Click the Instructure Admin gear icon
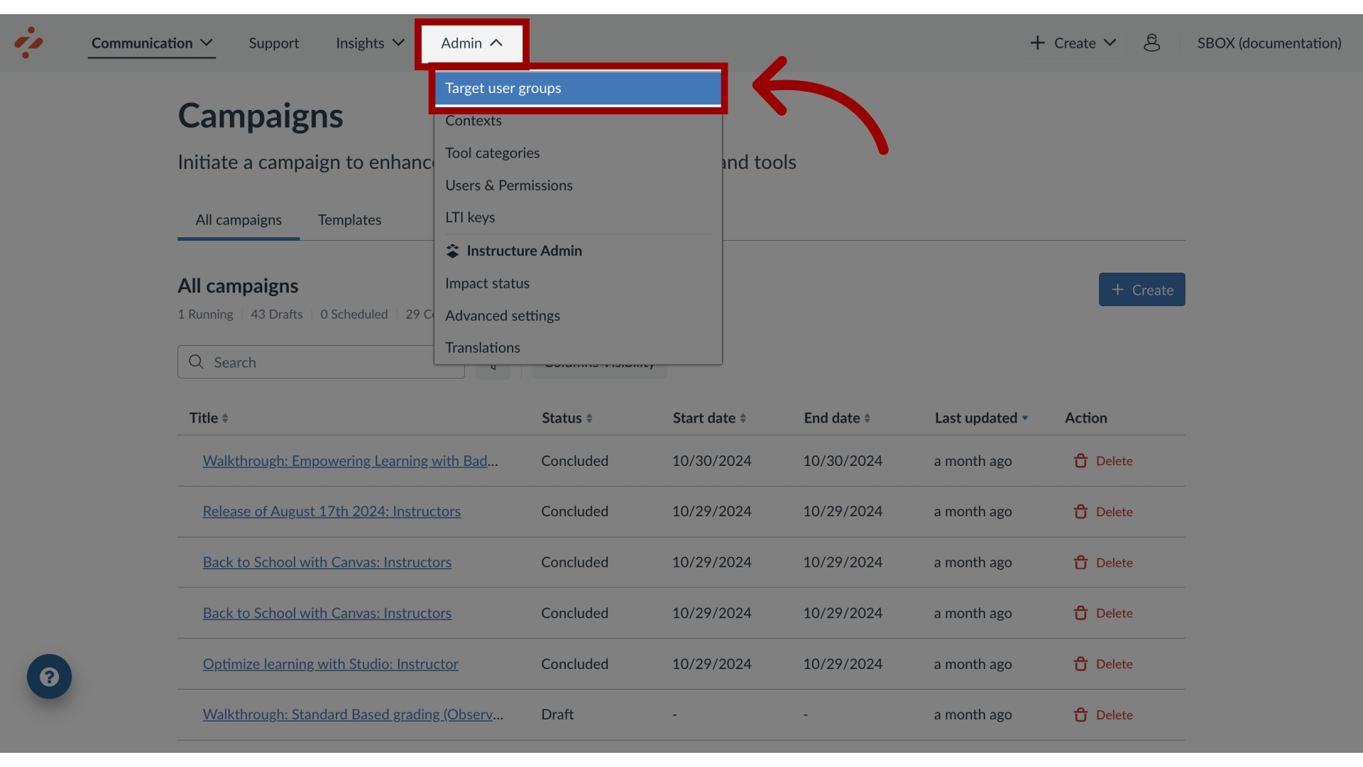The width and height of the screenshot is (1363, 767). (x=452, y=250)
